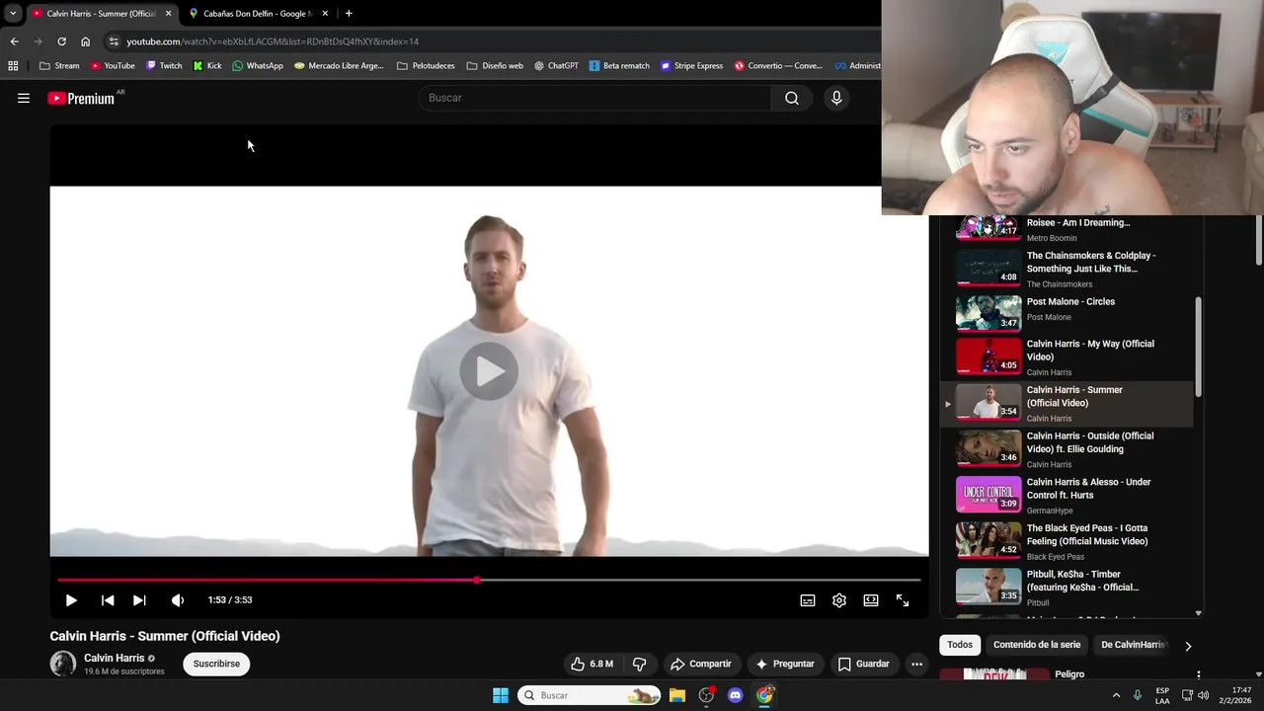The height and width of the screenshot is (711, 1264).
Task: Open a new browser tab
Action: (349, 14)
